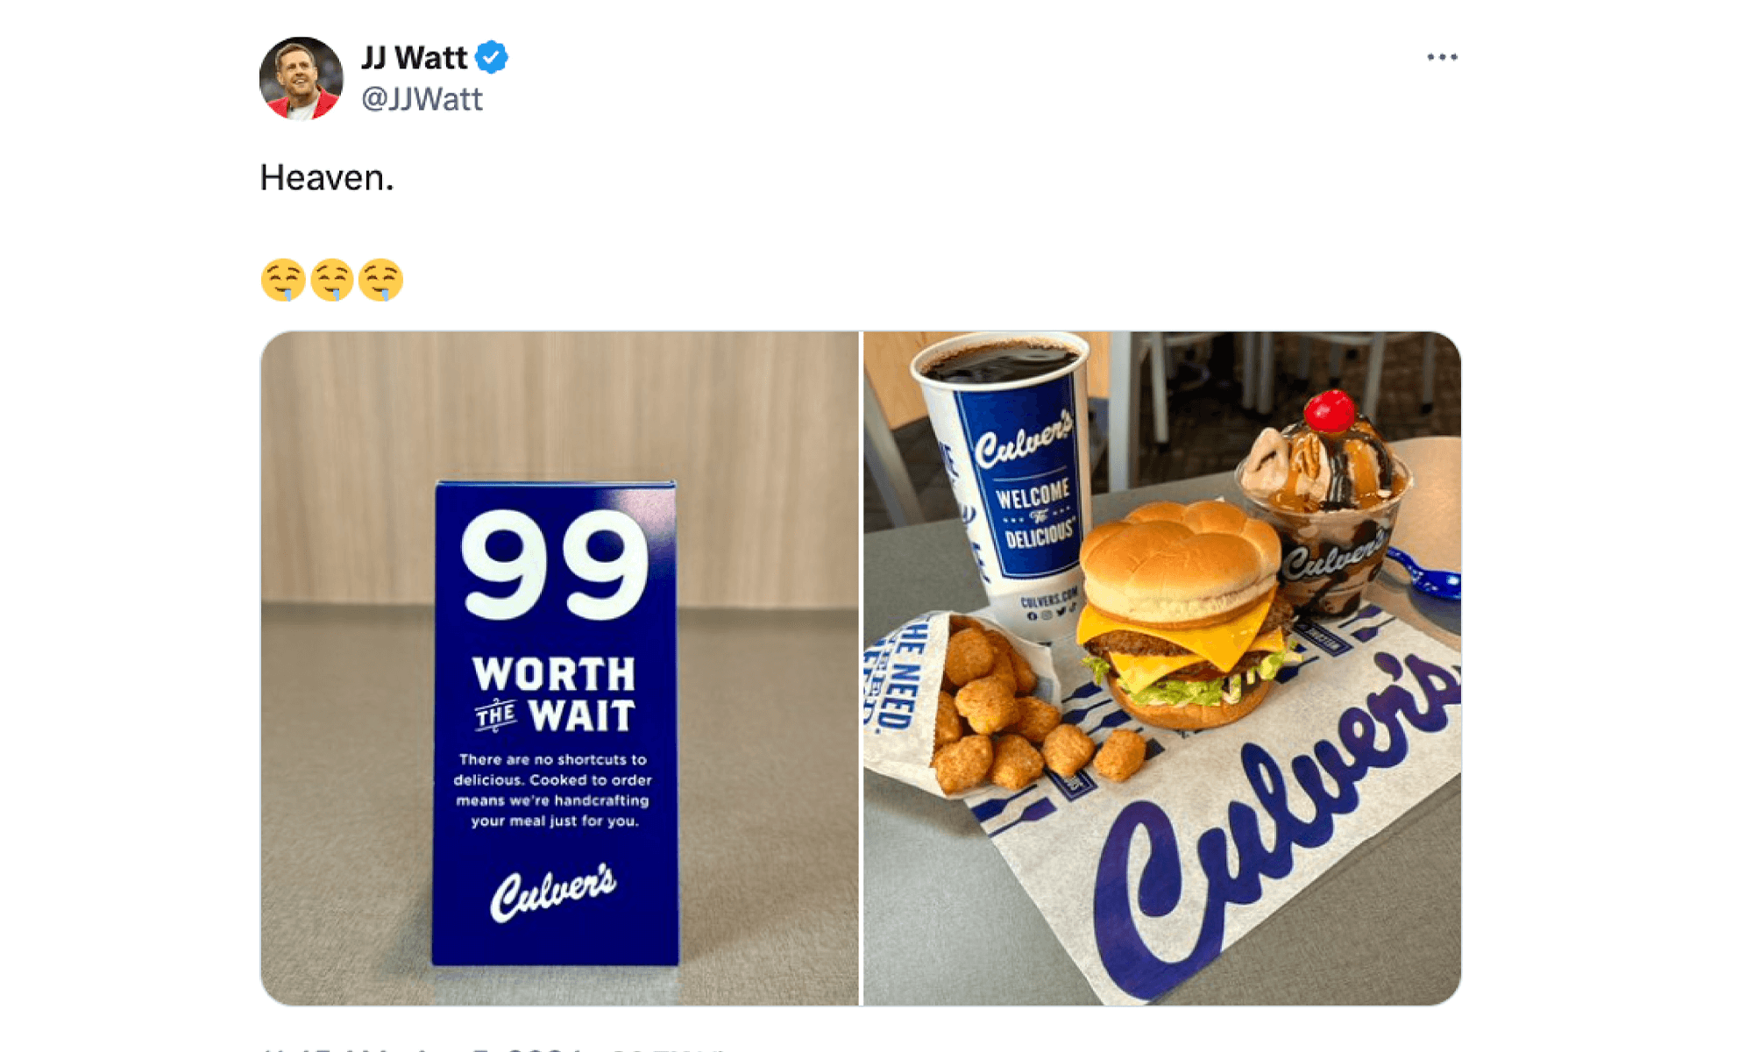Click the blue verified badge

(x=491, y=57)
